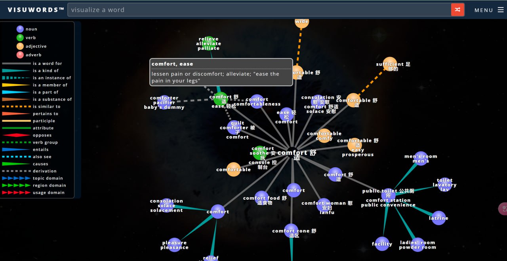Click the 'pleasure pleasance' noun node
The image size is (507, 261).
[175, 245]
